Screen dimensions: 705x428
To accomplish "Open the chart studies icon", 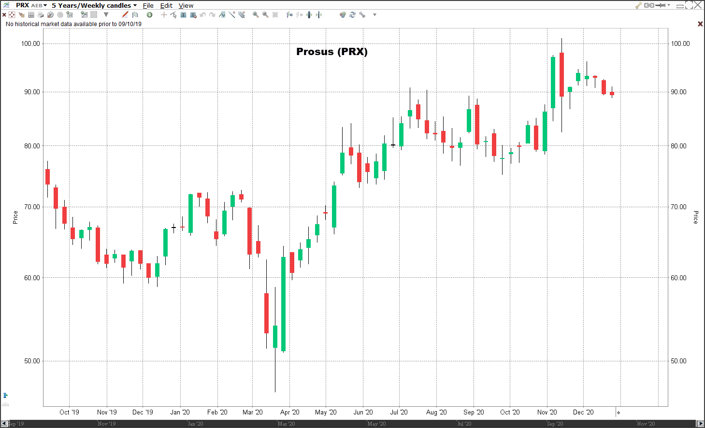I will point(70,14).
